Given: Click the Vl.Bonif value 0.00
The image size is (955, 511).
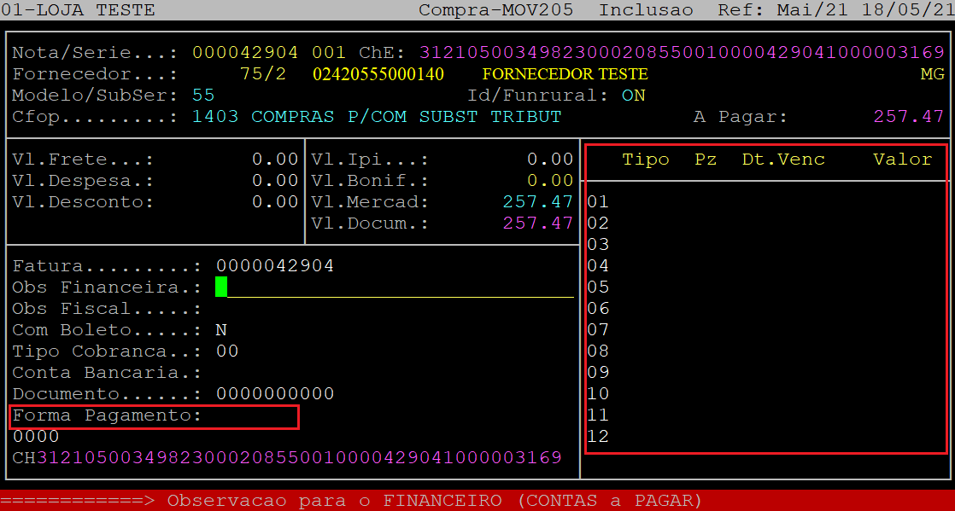Looking at the screenshot, I should click(x=549, y=181).
